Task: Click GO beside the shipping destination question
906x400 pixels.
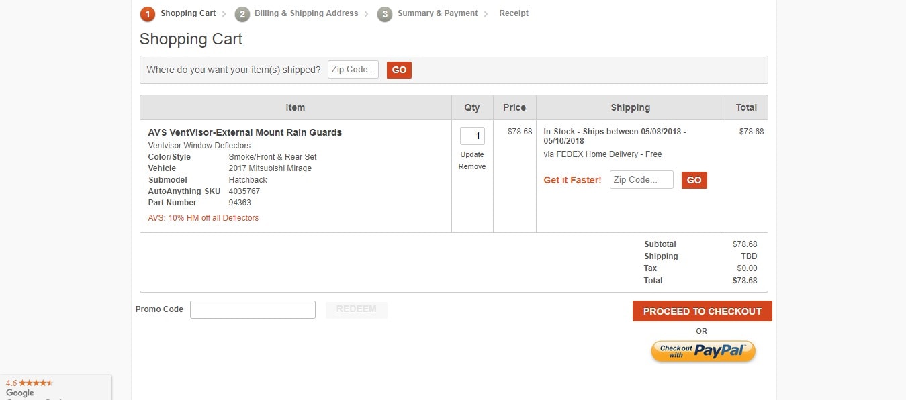Action: [399, 70]
